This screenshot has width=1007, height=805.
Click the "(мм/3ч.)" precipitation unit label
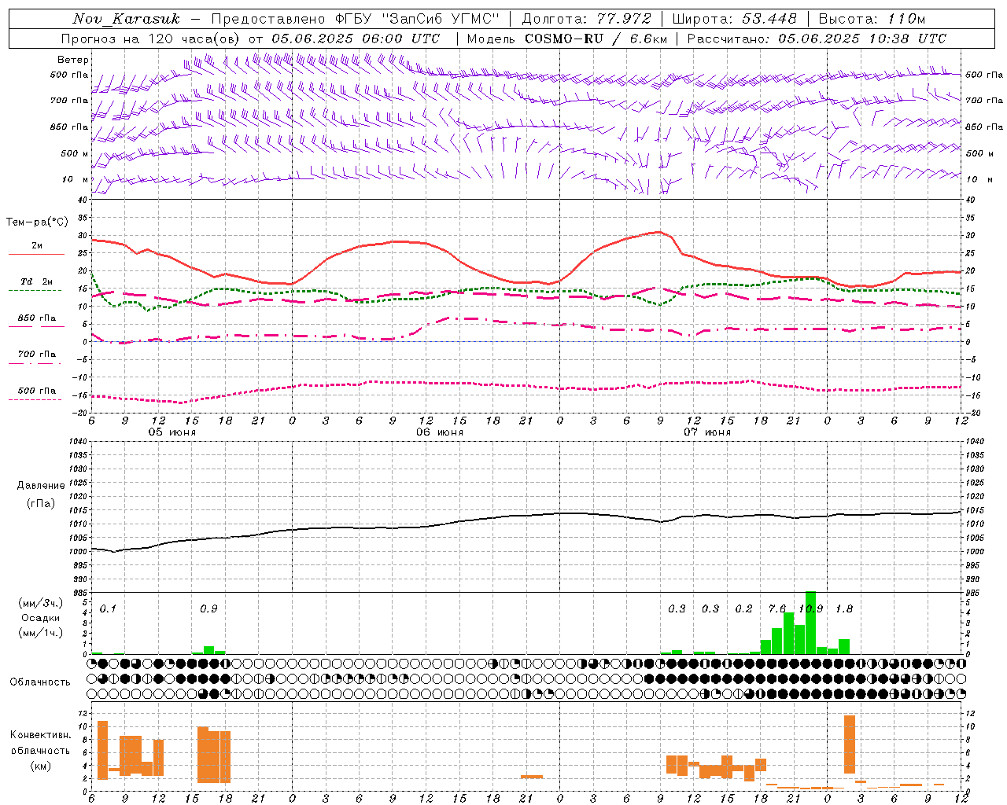point(40,603)
